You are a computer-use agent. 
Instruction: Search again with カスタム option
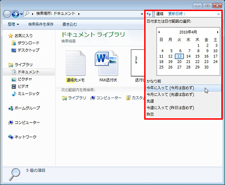[x=135, y=98]
